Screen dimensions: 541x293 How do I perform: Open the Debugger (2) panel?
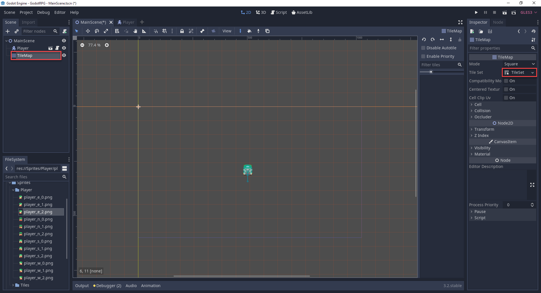(107, 286)
